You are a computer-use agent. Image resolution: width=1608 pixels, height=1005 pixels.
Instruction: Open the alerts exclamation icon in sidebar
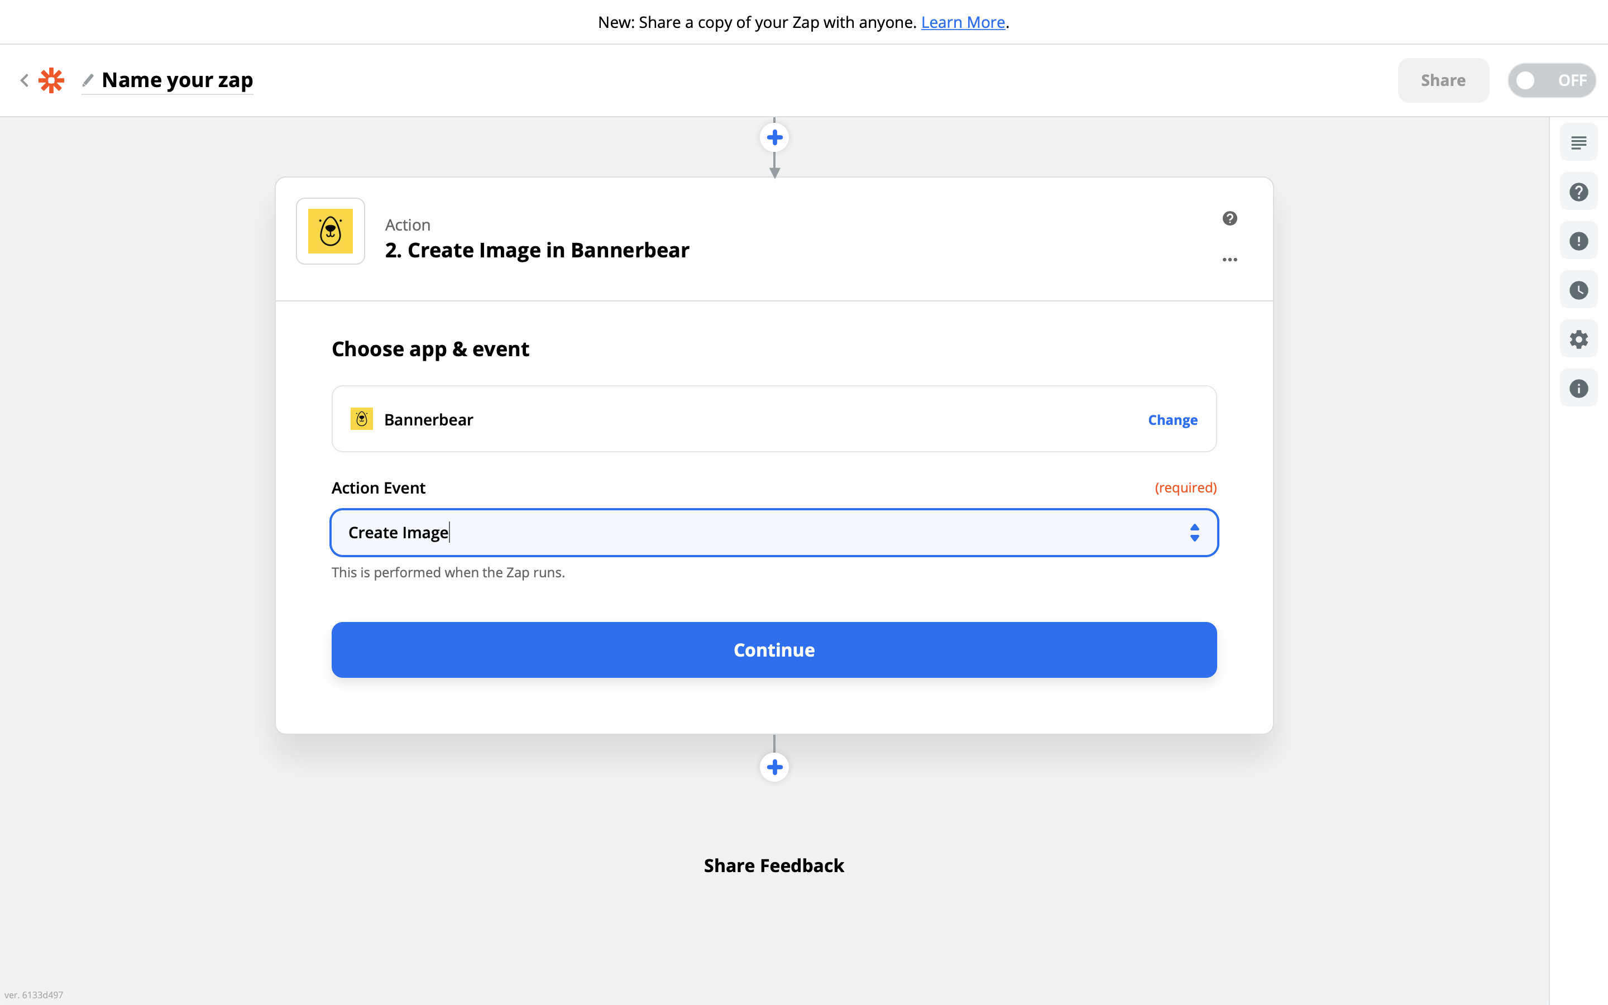[x=1579, y=241]
